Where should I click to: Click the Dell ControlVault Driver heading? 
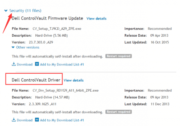[36, 80]
